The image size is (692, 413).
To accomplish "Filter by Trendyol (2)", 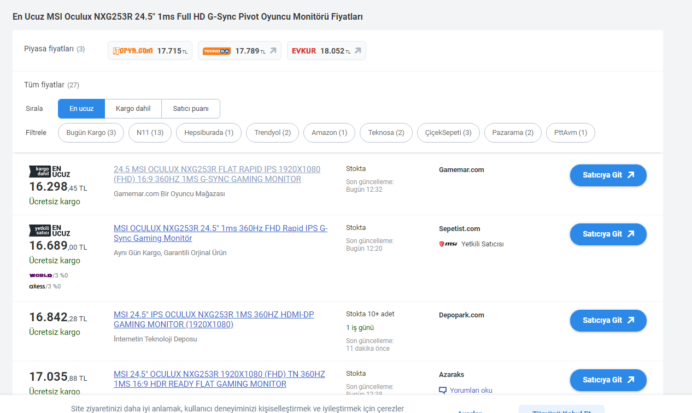I will [x=272, y=133].
